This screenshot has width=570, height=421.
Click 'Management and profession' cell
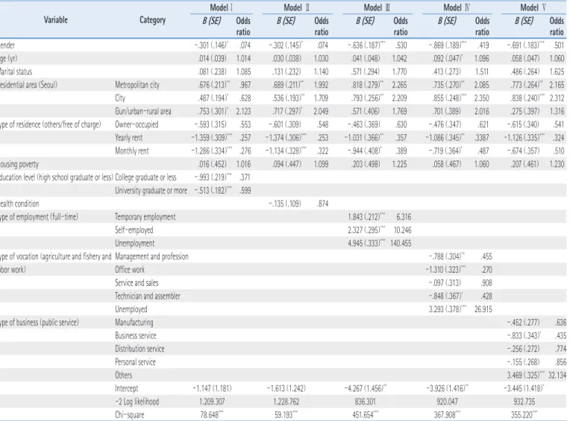[151, 256]
